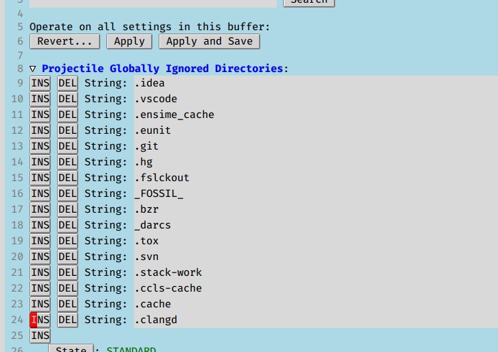Delete the .ccls-cache entry
Screen dimensions: 498x352
(67, 288)
